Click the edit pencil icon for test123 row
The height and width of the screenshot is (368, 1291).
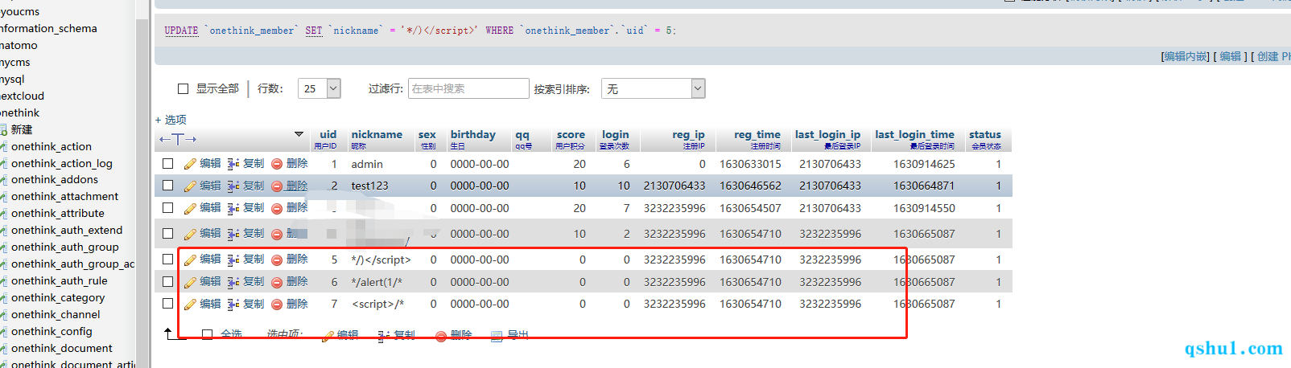[190, 186]
